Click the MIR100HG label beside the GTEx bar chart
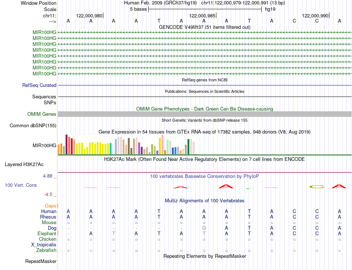This screenshot has width=352, height=270. click(44, 146)
